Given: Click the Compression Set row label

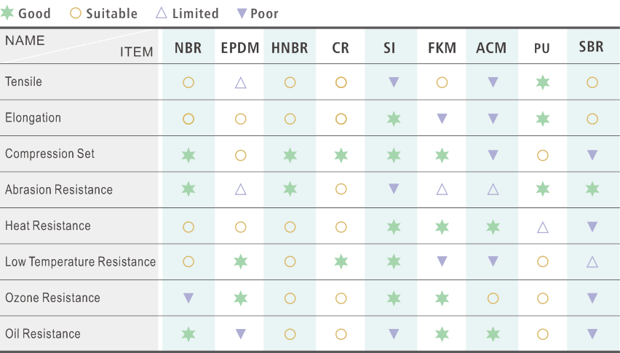Looking at the screenshot, I should point(50,154).
